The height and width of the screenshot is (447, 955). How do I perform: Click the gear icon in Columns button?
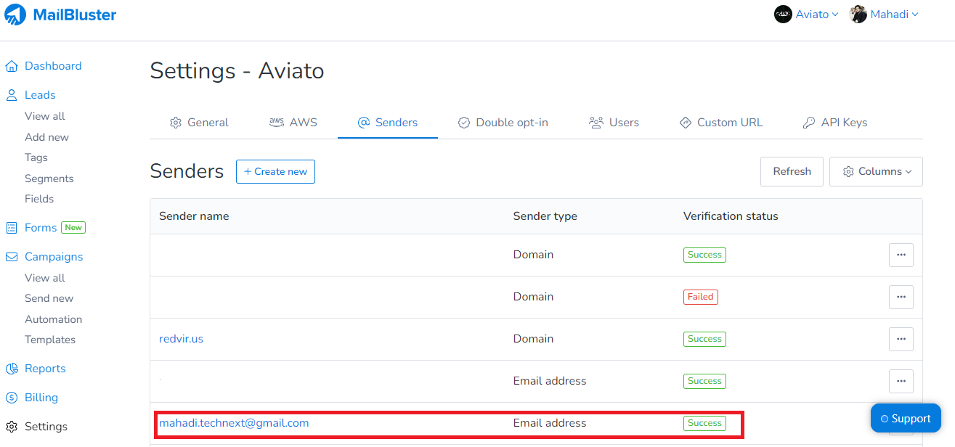[x=848, y=172]
